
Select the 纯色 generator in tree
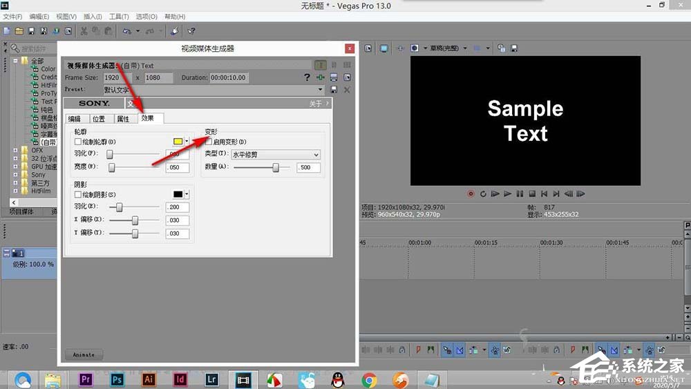click(47, 109)
